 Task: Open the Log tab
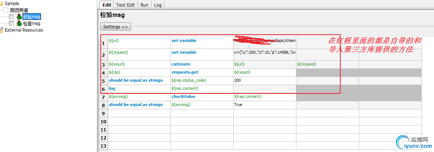[x=158, y=5]
